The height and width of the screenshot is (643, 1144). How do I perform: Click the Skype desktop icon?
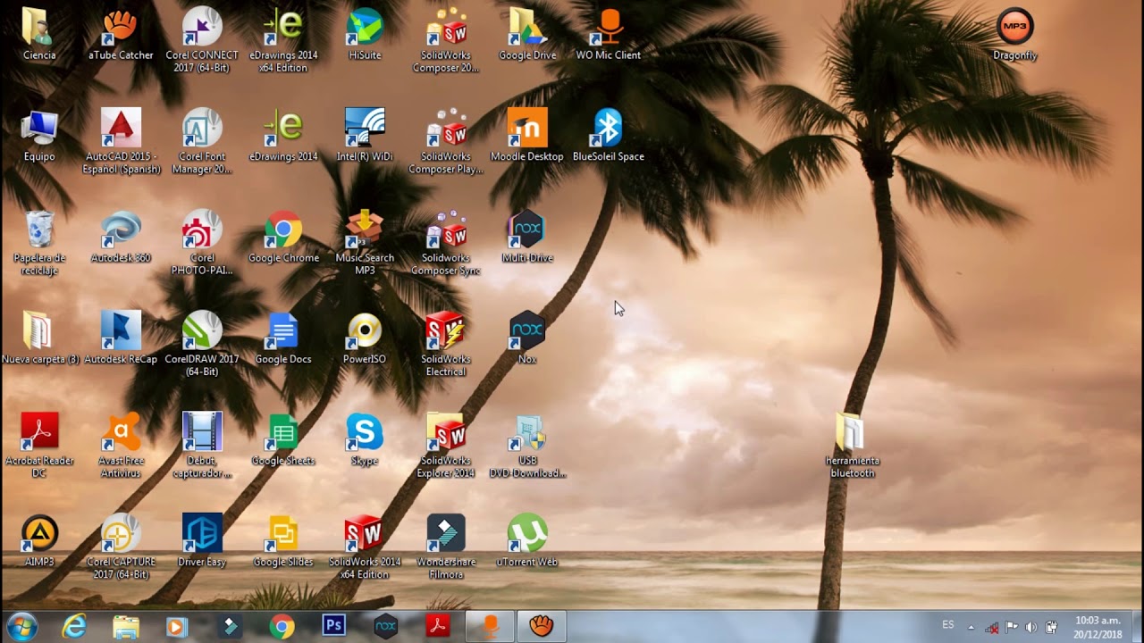point(365,440)
